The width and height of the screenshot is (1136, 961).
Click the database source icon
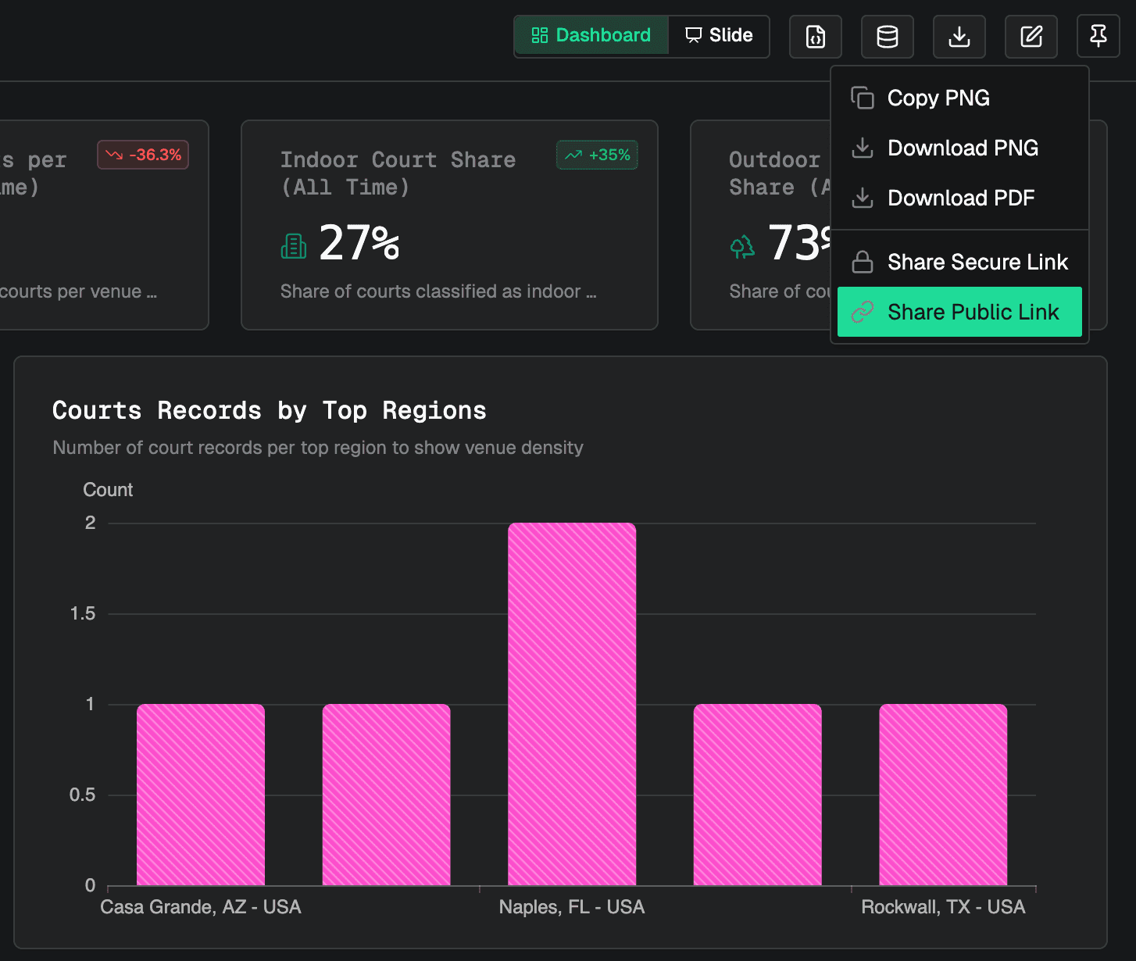(x=887, y=36)
